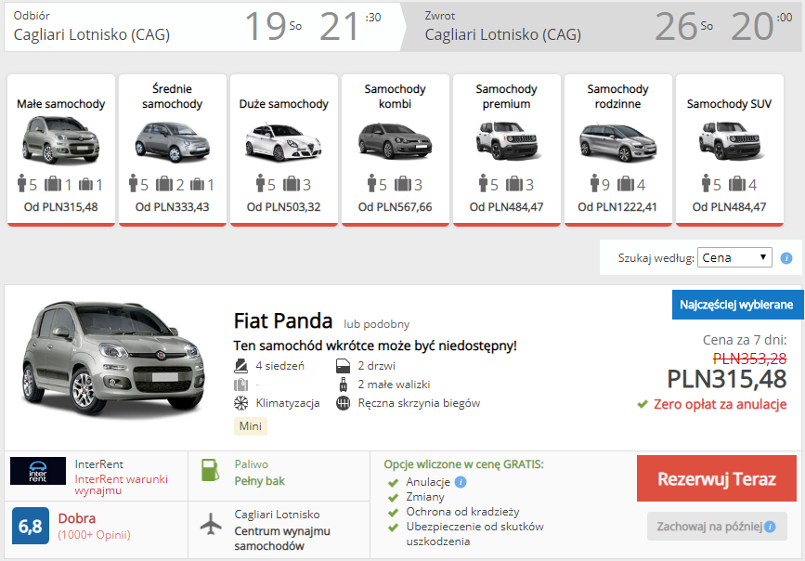
Task: Select the Małe samochody category card
Action: click(x=61, y=150)
